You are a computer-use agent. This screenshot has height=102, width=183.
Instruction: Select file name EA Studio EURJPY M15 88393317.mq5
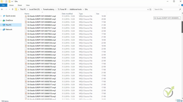(42, 84)
